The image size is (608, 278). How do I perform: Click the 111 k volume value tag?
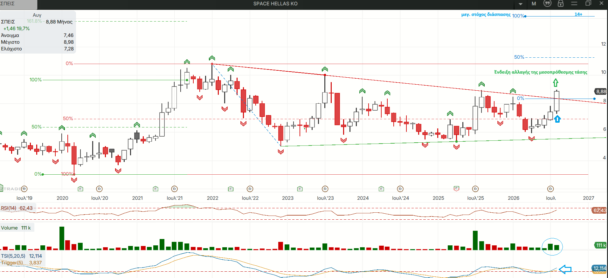601,245
